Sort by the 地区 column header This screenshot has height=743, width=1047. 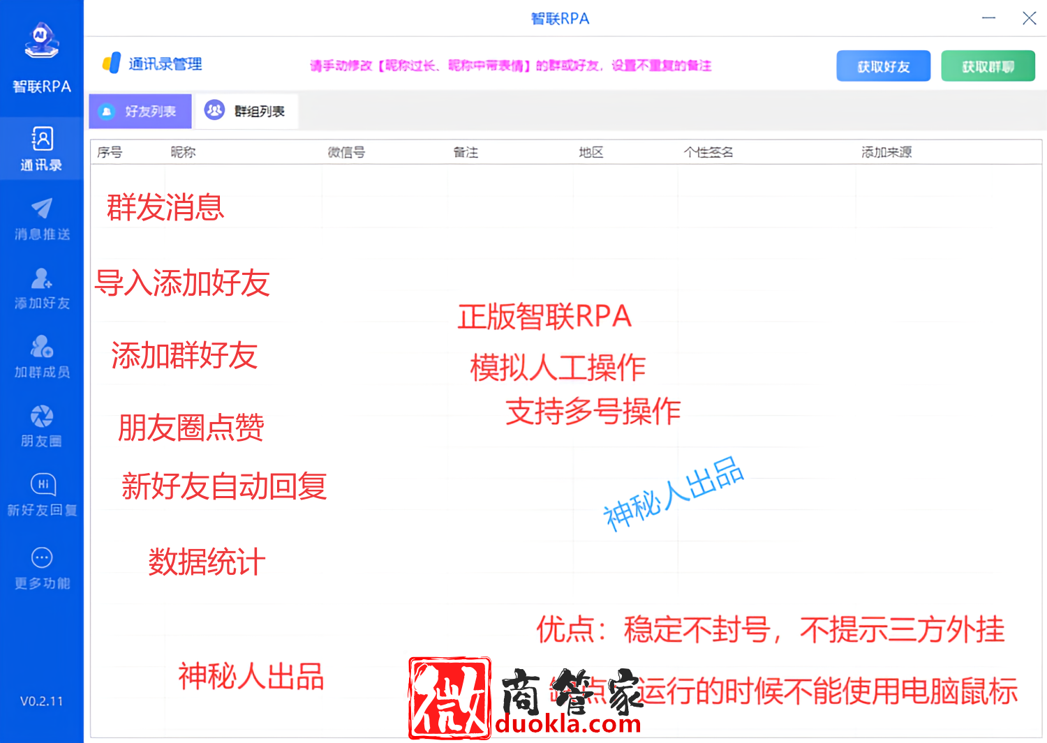(591, 152)
